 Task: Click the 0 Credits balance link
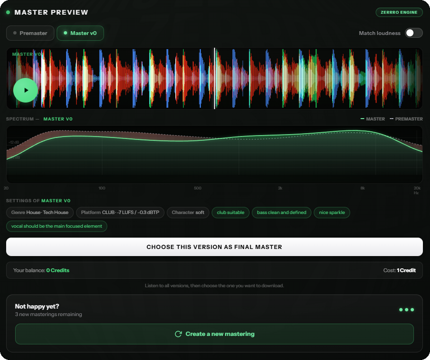[58, 270]
